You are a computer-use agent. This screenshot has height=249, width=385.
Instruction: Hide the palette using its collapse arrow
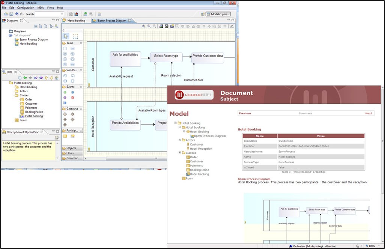(63, 30)
